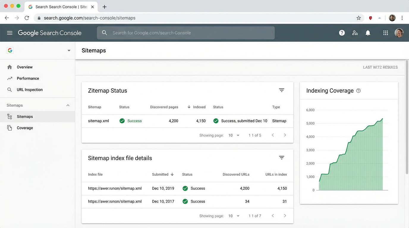Bookmark this page using the star icon

point(358,18)
